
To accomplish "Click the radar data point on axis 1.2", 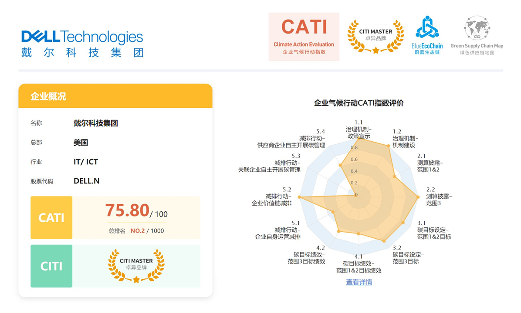I will coord(389,146).
